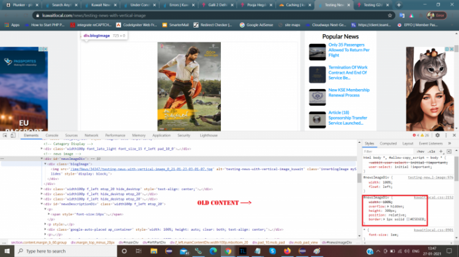This screenshot has width=459, height=257.
Task: Click the vertical movie poster image
Action: pyautogui.click(x=189, y=87)
